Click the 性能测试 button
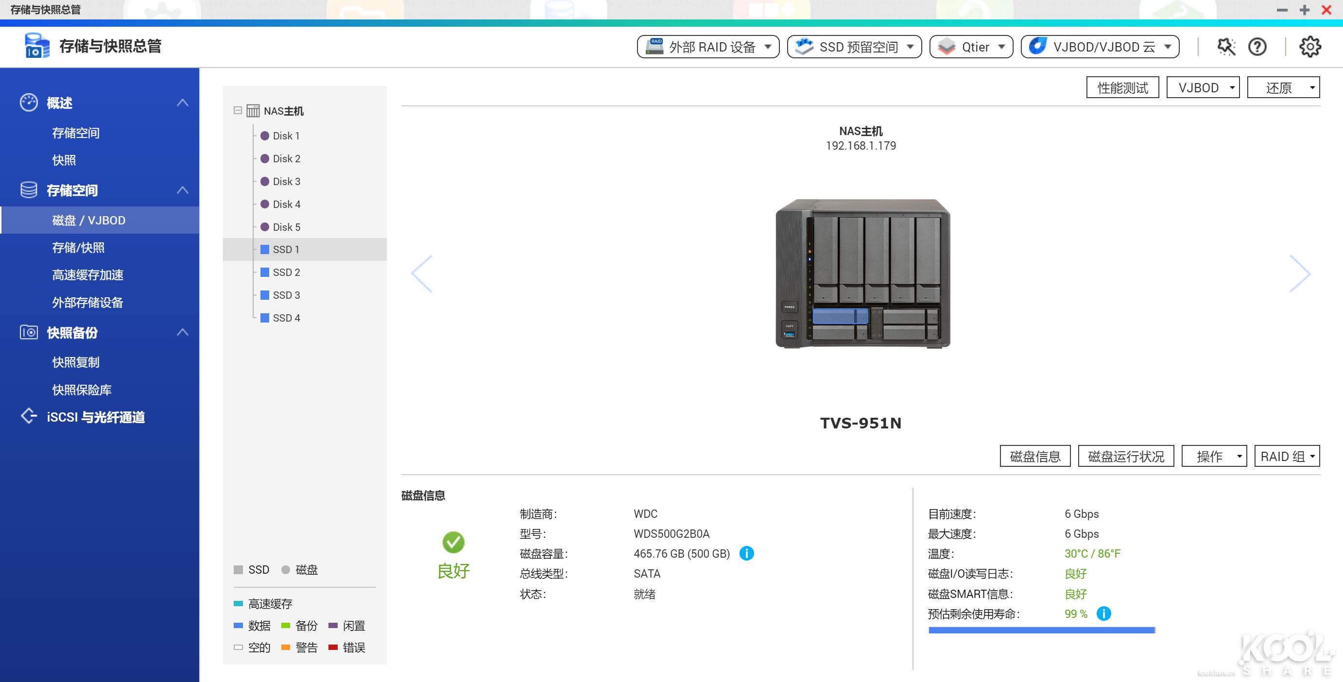Viewport: 1343px width, 682px height. point(1122,87)
